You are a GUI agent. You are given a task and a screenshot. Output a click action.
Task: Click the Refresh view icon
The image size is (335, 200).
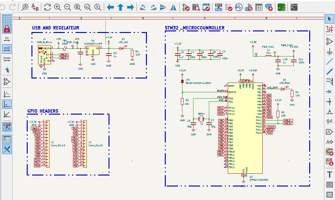coord(47,7)
